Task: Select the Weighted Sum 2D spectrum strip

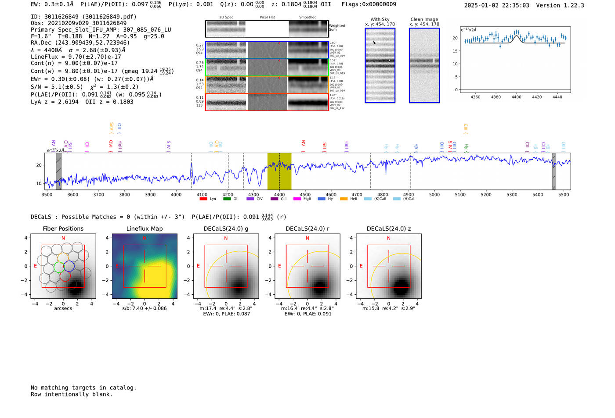Action: 267,29
